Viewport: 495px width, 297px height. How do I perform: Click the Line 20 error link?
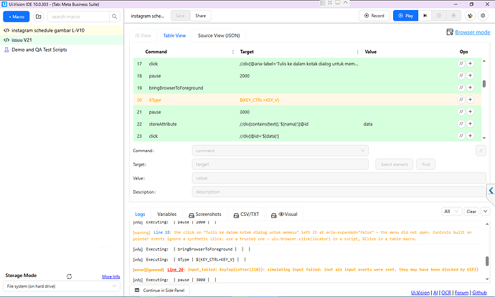(175, 270)
